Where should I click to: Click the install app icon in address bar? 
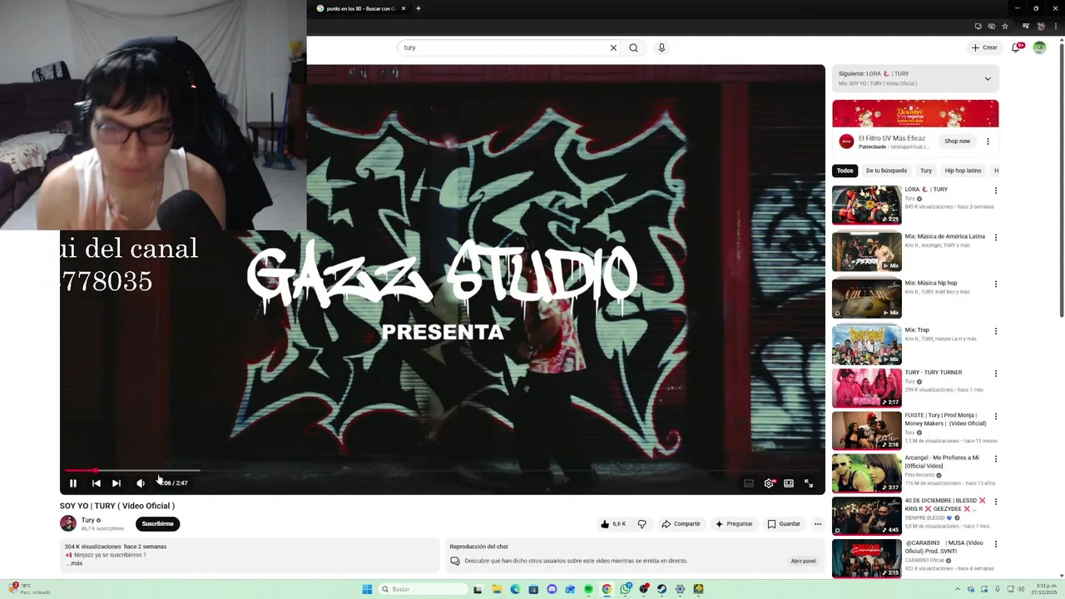(978, 27)
